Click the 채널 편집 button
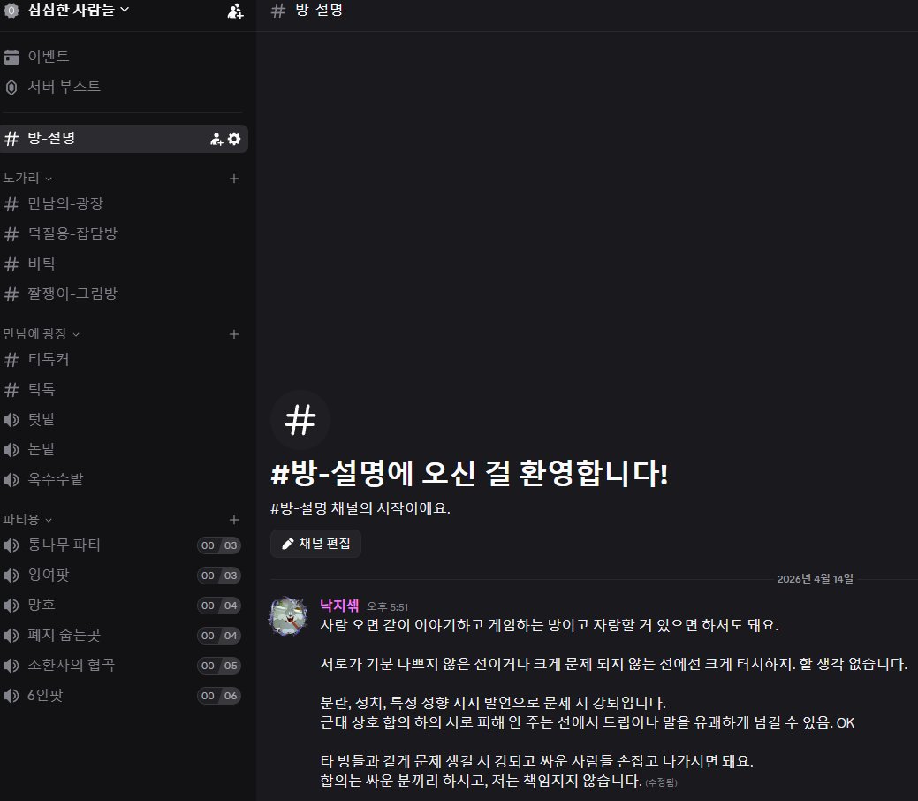The width and height of the screenshot is (918, 801). click(315, 544)
